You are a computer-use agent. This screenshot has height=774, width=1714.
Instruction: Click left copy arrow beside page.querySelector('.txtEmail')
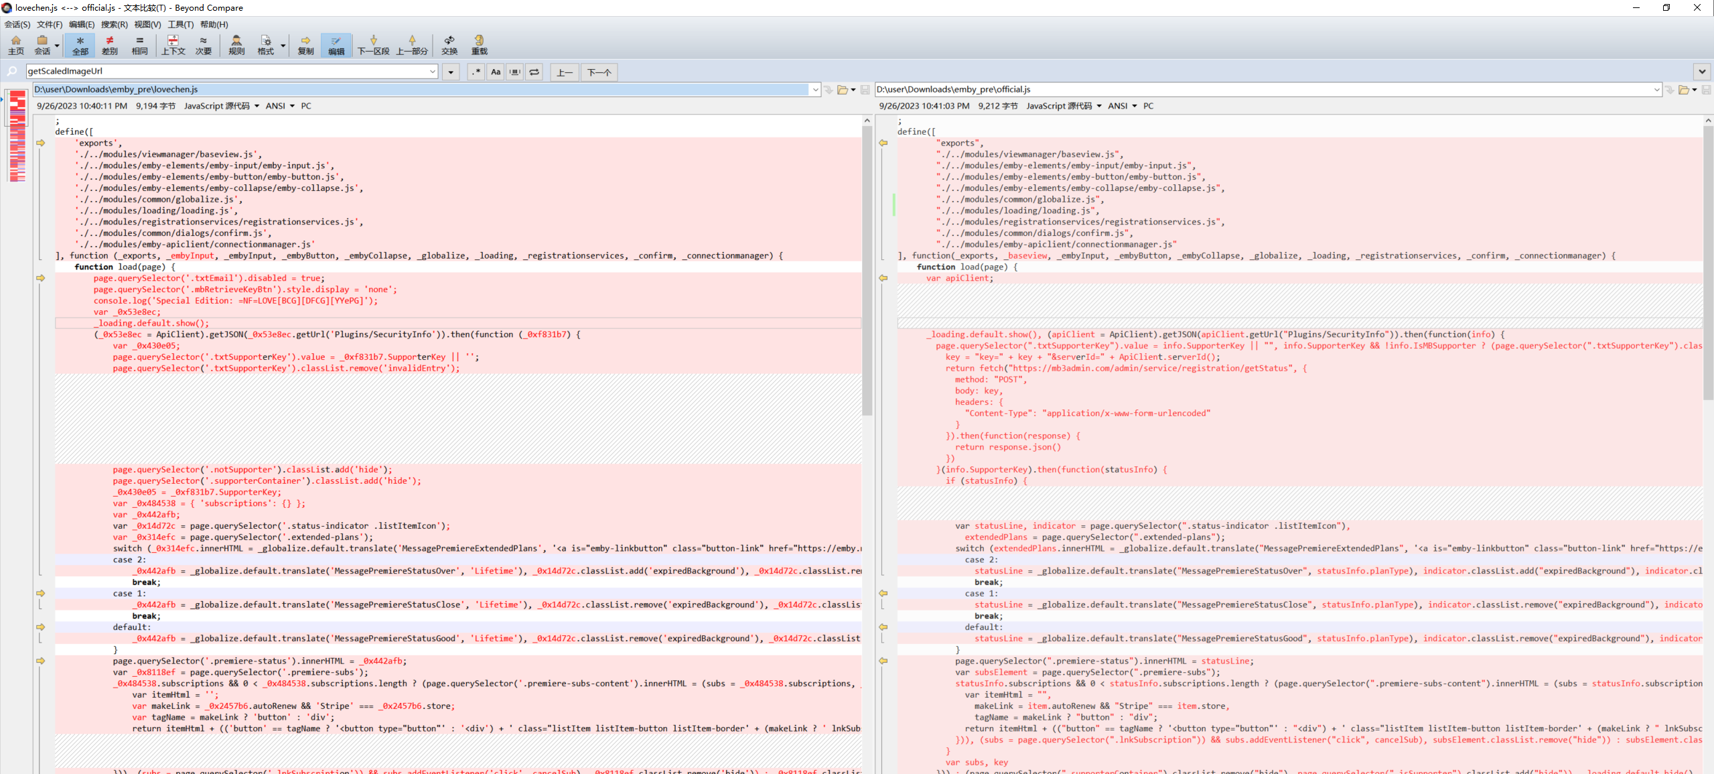[41, 278]
